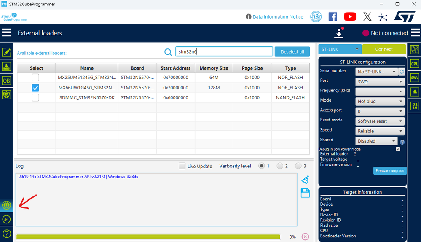Open the X social icon link
Image resolution: width=421 pixels, height=242 pixels.
tap(367, 16)
